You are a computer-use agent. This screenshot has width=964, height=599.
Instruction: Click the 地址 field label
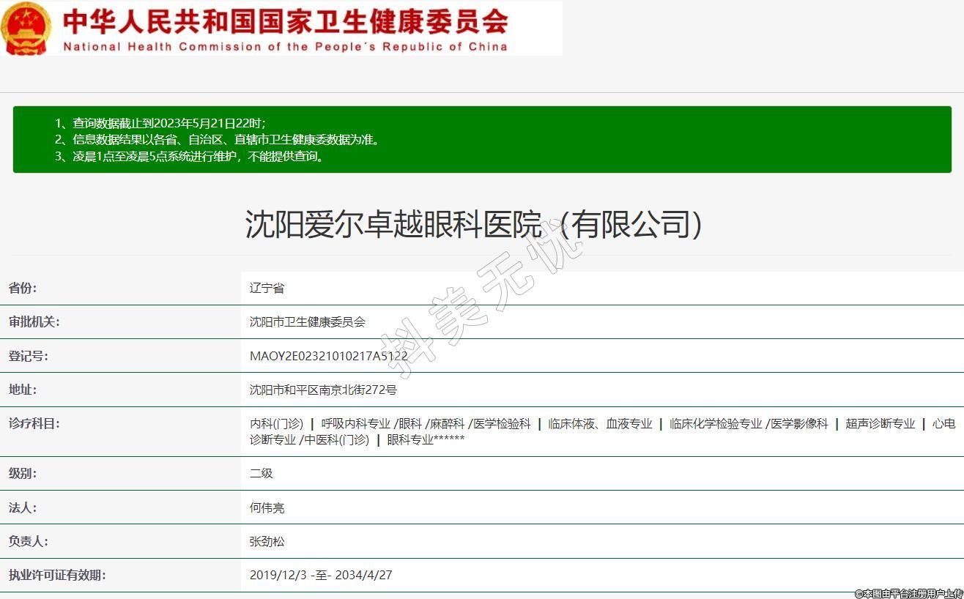pyautogui.click(x=23, y=390)
